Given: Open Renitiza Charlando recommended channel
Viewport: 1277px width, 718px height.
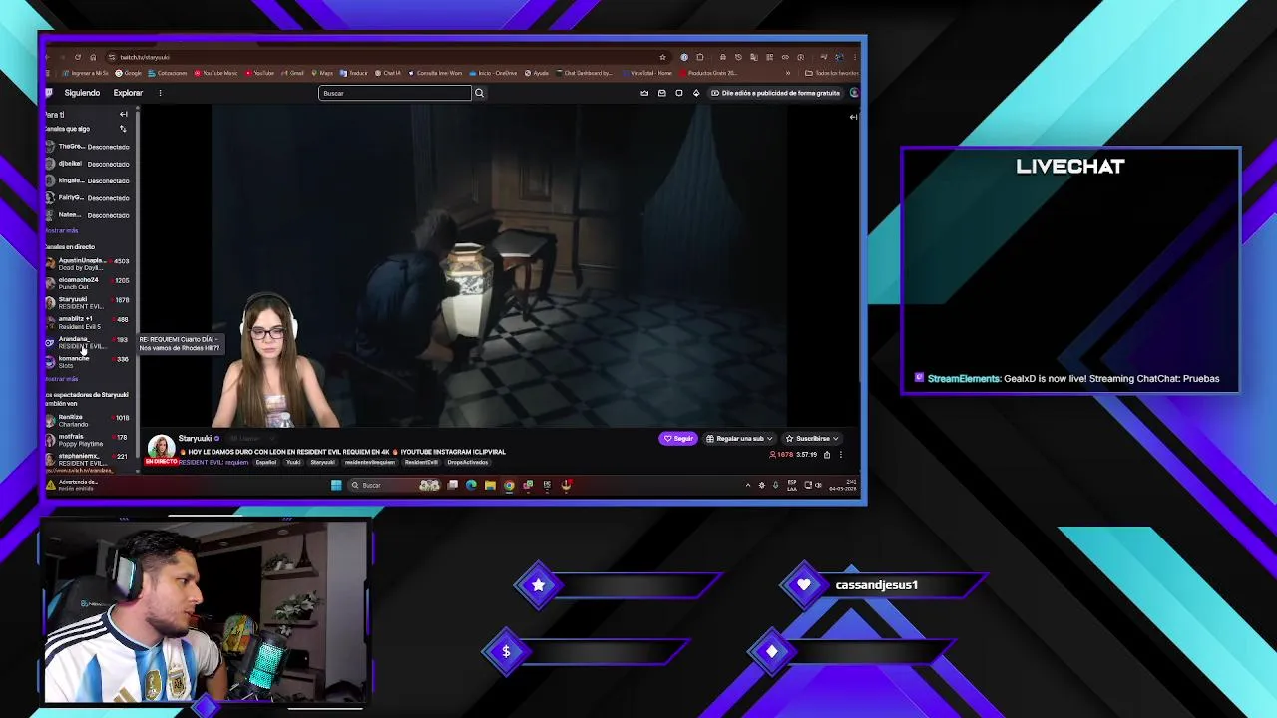Looking at the screenshot, I should point(88,420).
